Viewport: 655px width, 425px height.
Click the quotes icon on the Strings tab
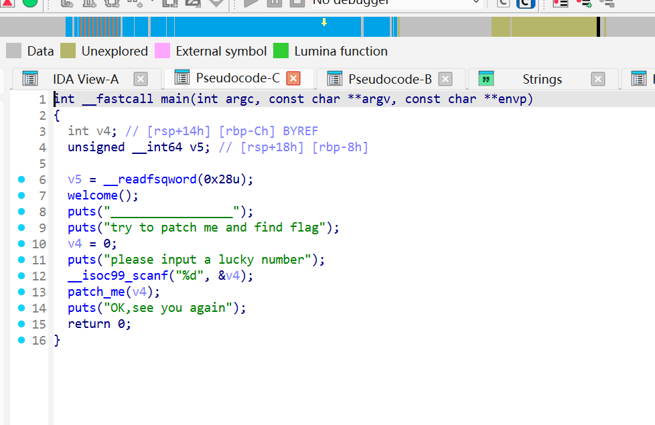(486, 78)
